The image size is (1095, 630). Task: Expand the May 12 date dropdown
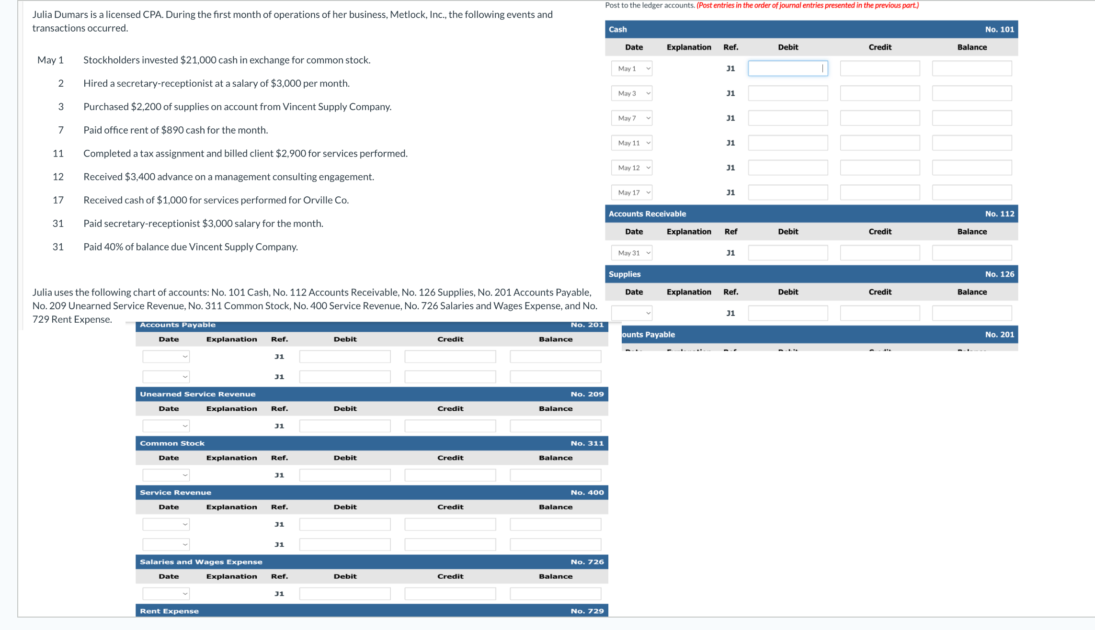point(631,168)
